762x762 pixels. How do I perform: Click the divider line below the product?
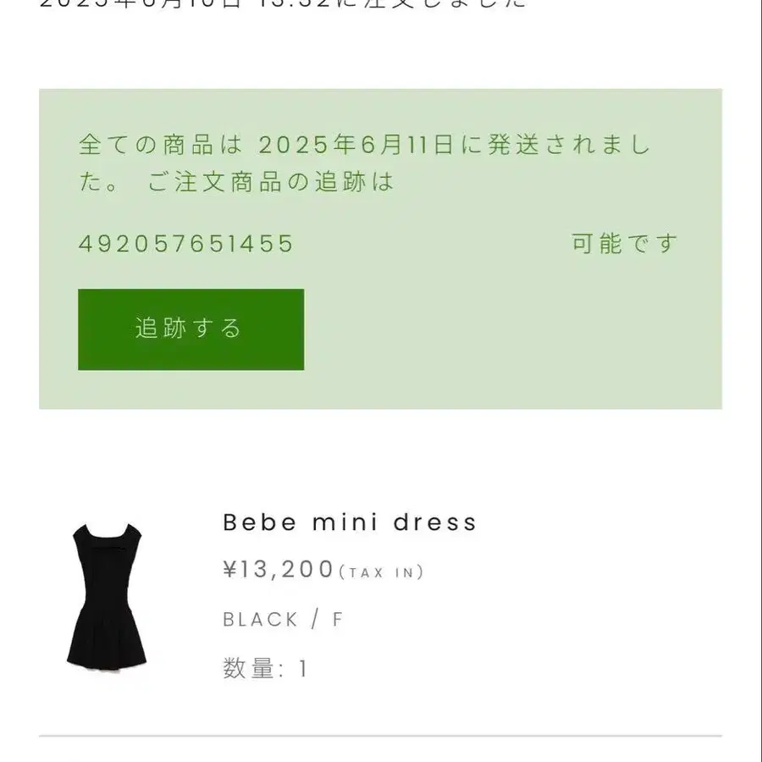[380, 737]
